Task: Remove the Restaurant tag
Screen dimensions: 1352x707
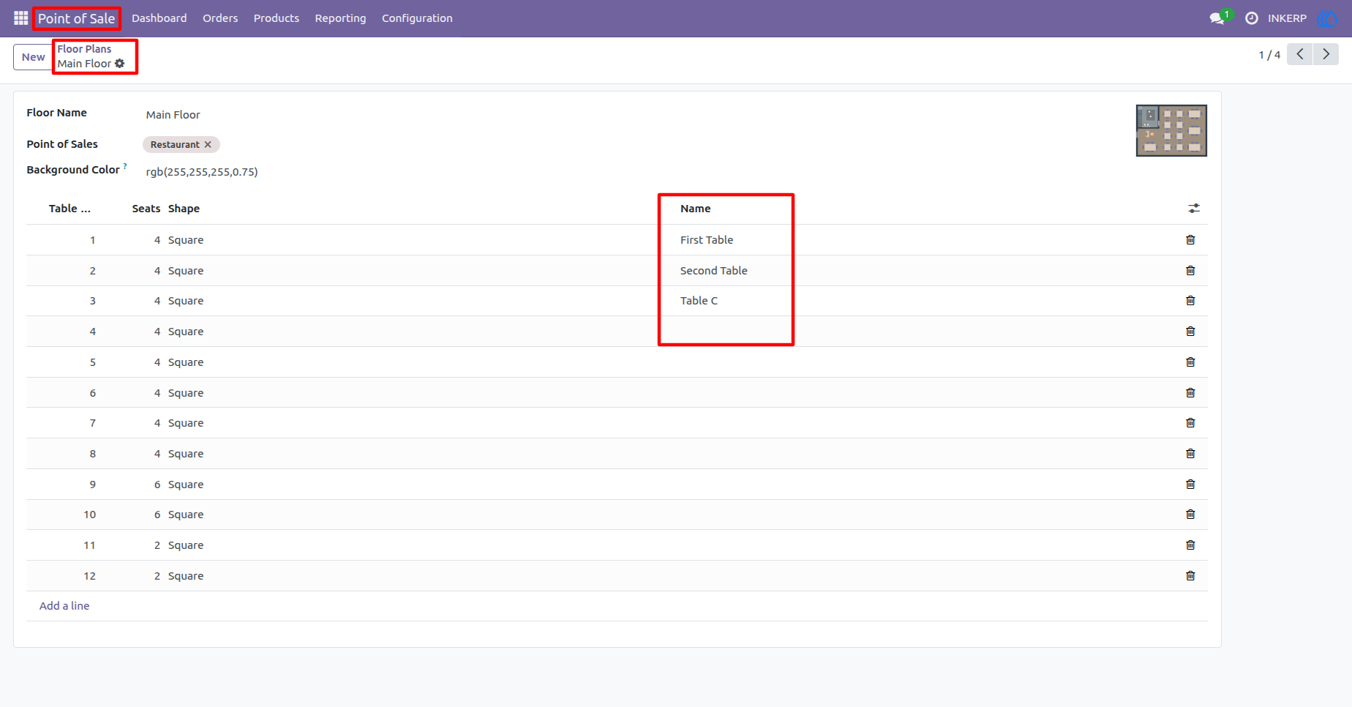Action: pyautogui.click(x=208, y=145)
